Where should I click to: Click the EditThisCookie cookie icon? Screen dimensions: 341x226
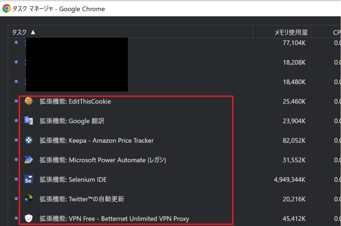coord(29,101)
